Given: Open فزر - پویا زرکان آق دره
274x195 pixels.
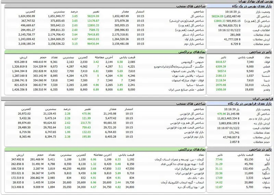Looking at the screenshot, I should (191, 187).
